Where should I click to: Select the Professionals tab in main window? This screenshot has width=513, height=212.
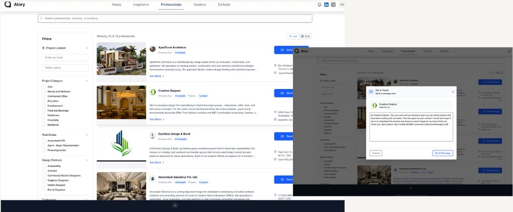click(x=171, y=5)
